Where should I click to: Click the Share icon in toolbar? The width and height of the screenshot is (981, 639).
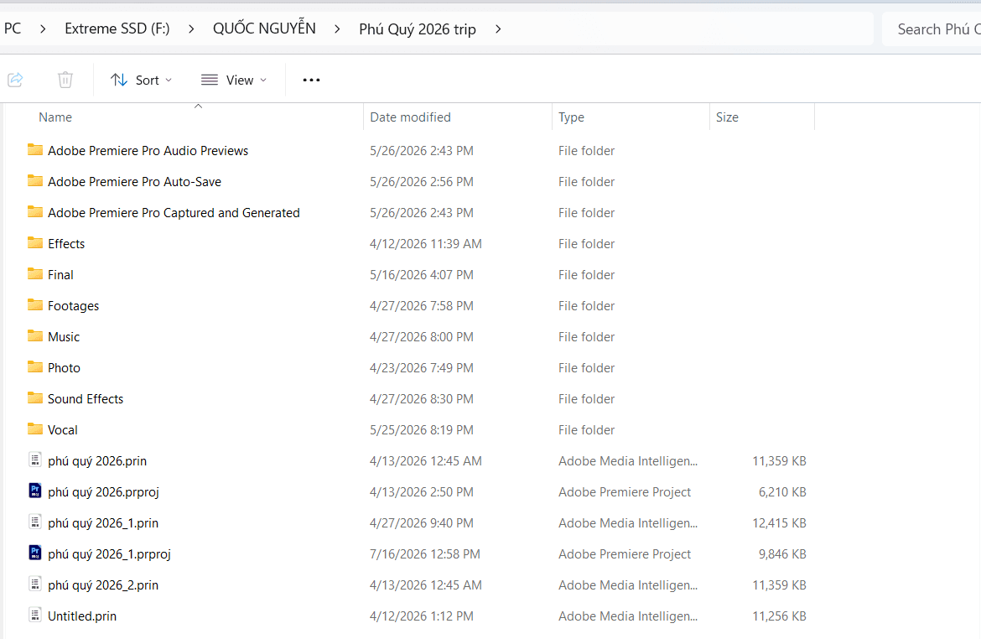pos(15,80)
